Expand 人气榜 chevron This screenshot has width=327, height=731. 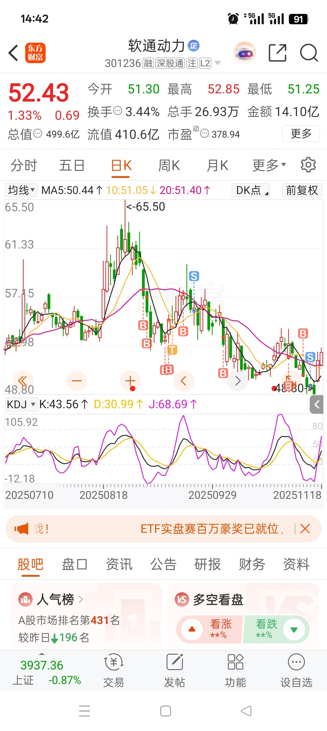81,599
